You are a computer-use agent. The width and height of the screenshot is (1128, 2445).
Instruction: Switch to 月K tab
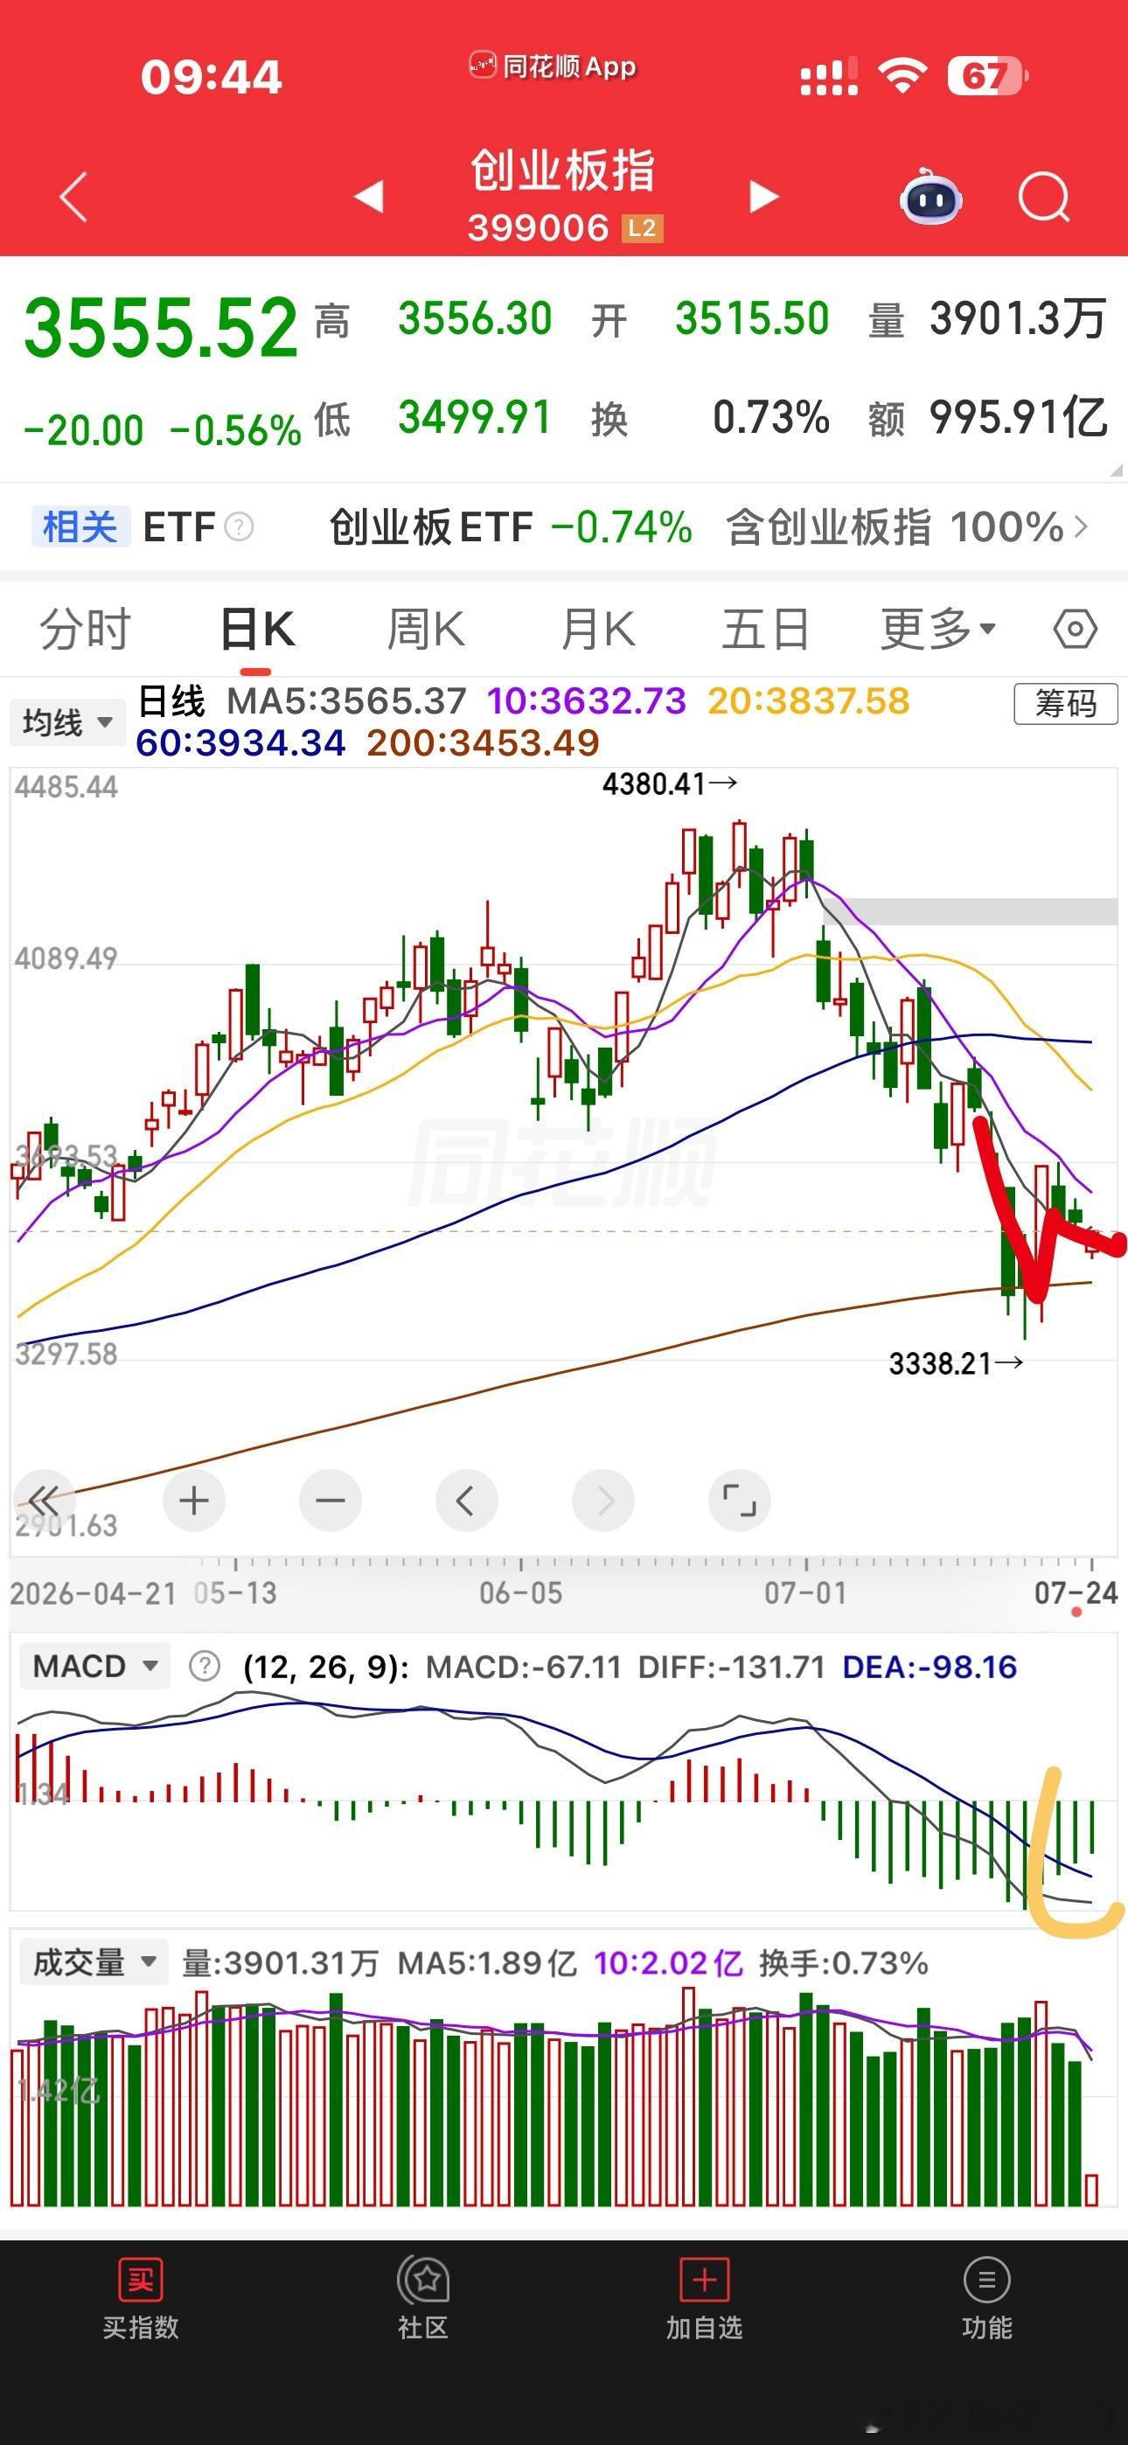[x=597, y=629]
